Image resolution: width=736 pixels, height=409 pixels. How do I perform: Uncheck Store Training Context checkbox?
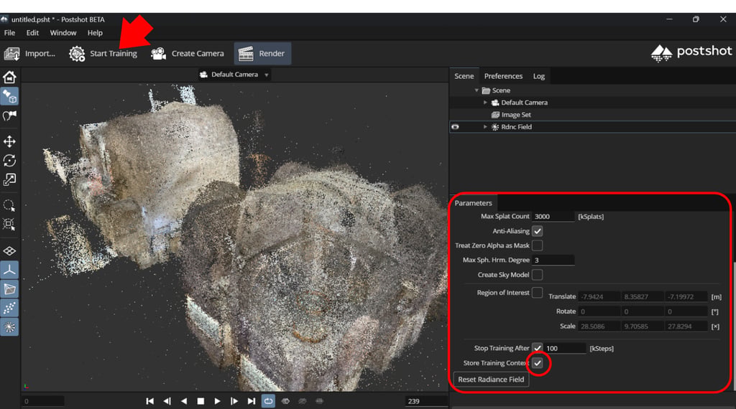[538, 363]
